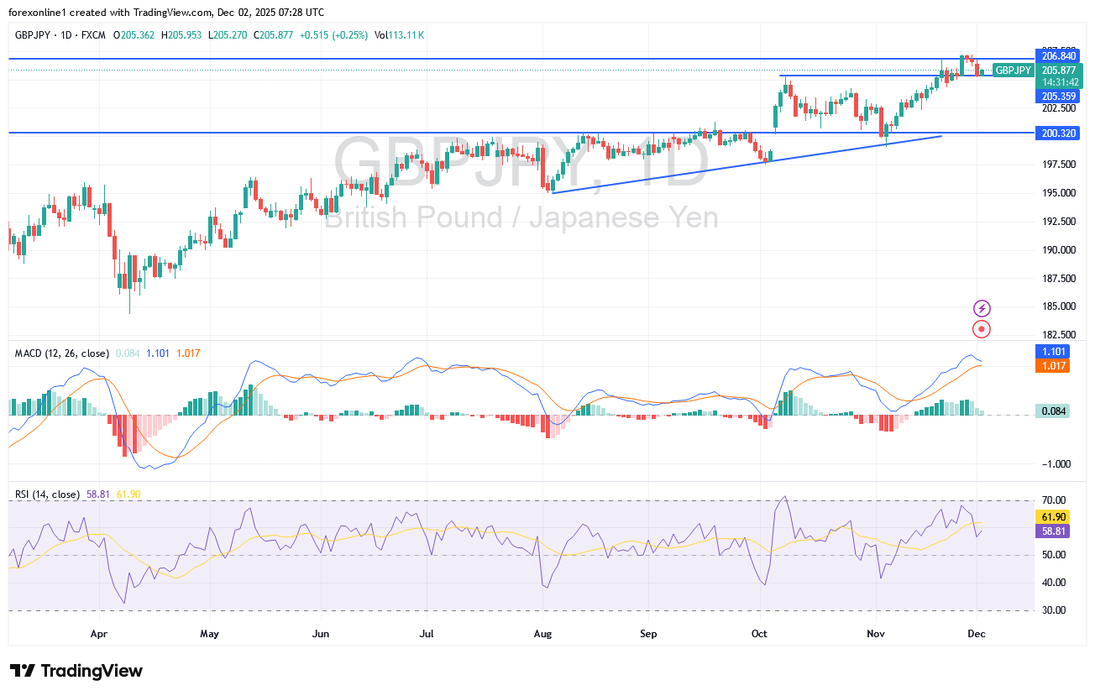The height and width of the screenshot is (696, 1095).
Task: Click the TradingView logo at bottom left
Action: click(x=76, y=671)
